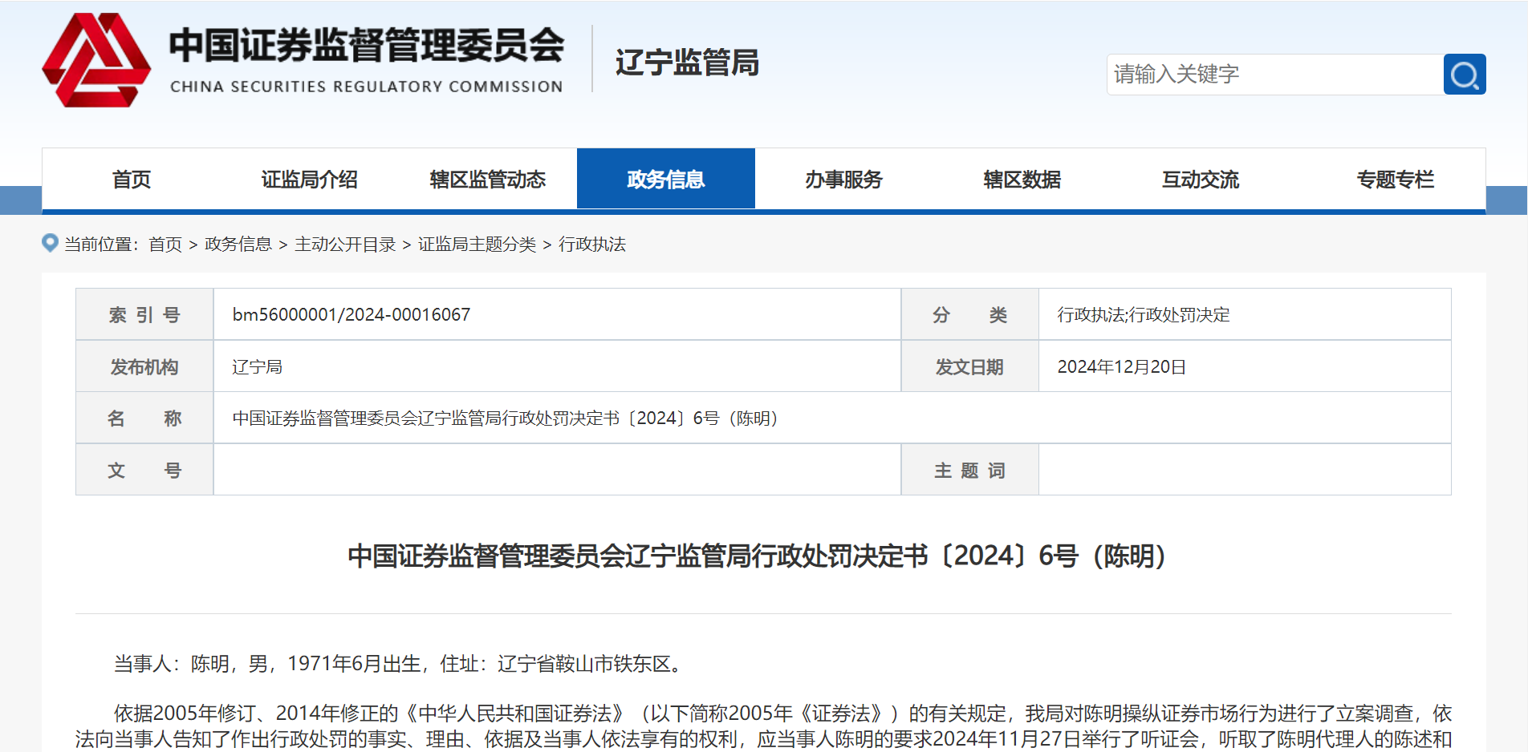Screen dimensions: 1528x752
Task: Open the 办事服务 menu item
Action: tap(843, 180)
